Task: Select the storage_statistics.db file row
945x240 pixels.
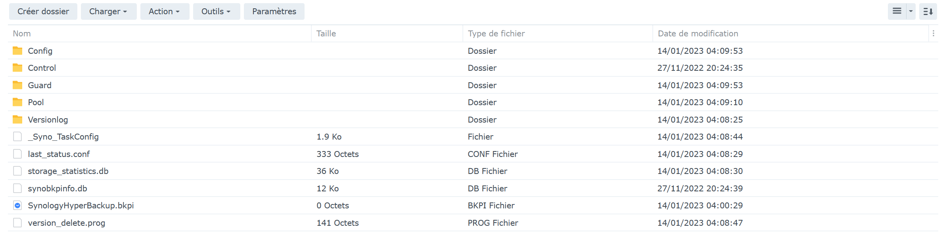Action: point(68,171)
